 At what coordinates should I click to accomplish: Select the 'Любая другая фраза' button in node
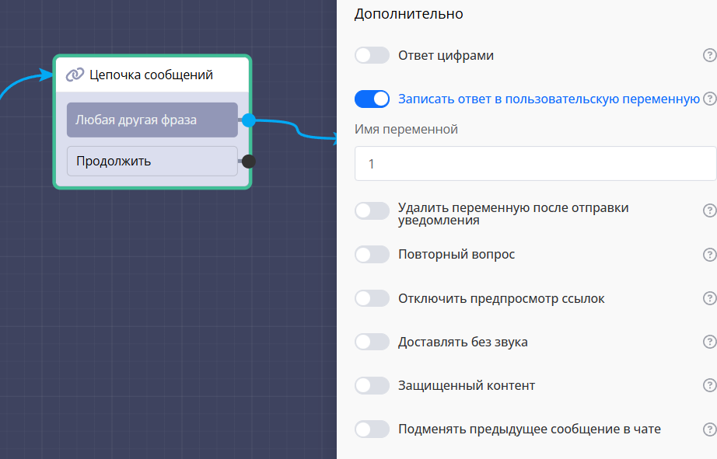click(152, 120)
